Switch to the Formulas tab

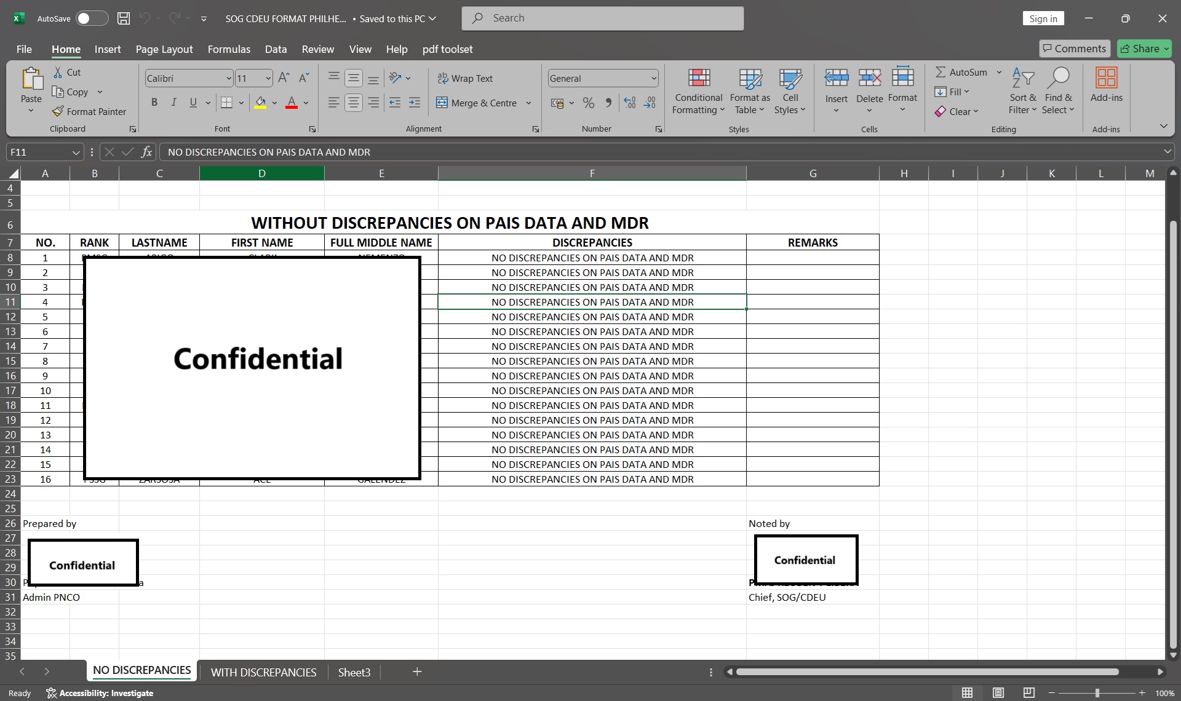(x=229, y=49)
